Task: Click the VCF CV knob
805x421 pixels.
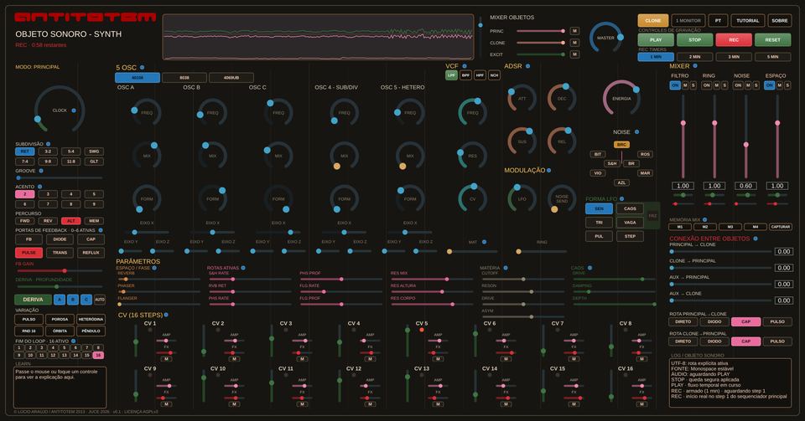Action: coord(472,198)
